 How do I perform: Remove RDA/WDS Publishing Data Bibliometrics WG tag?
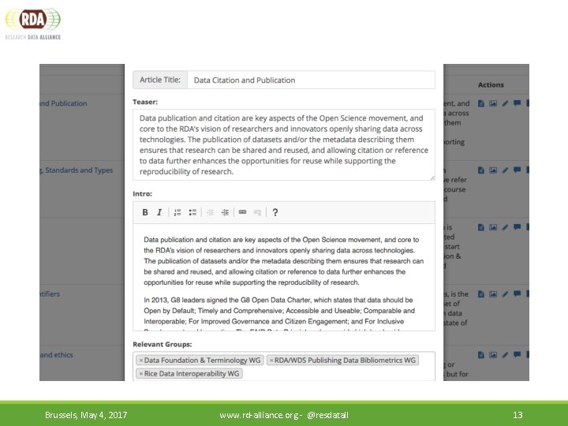tap(271, 361)
